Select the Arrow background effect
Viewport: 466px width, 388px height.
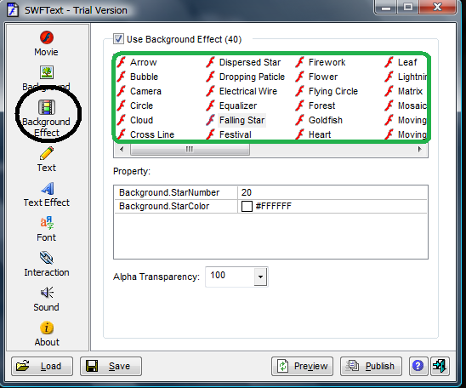(137, 62)
